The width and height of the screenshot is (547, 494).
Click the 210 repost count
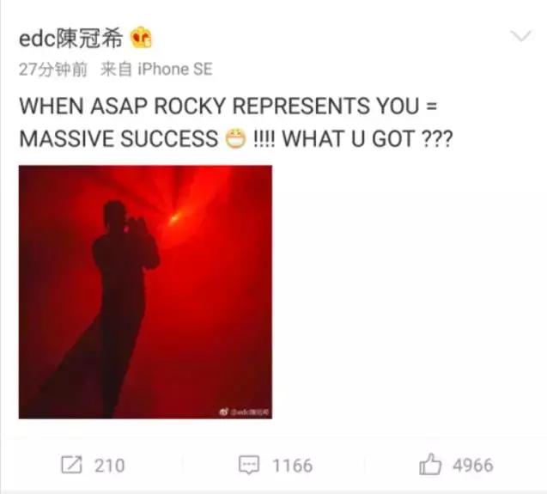pos(110,466)
